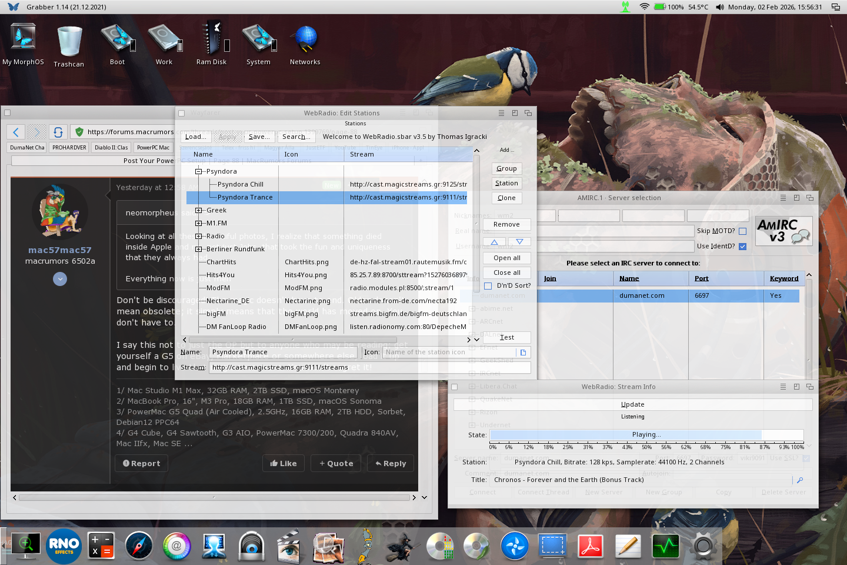
Task: Switch to the PROHARDVER browser tab
Action: [69, 148]
